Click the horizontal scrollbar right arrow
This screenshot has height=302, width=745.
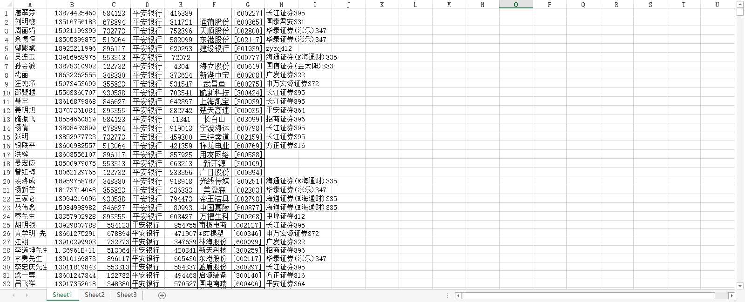[731, 295]
